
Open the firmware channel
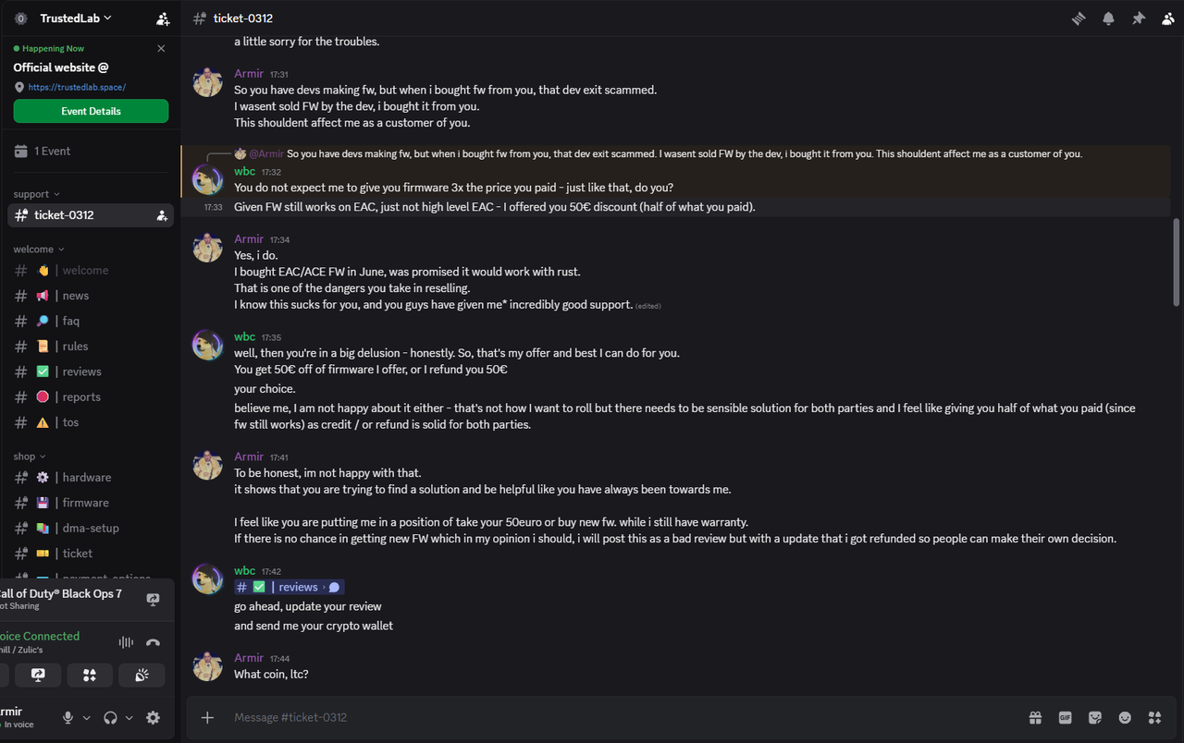85,503
